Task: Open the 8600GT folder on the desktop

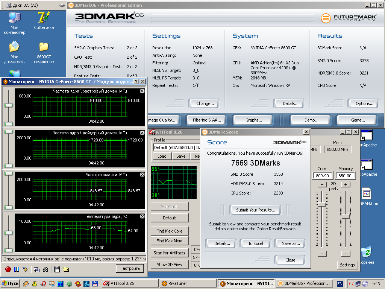Action: pos(44,53)
